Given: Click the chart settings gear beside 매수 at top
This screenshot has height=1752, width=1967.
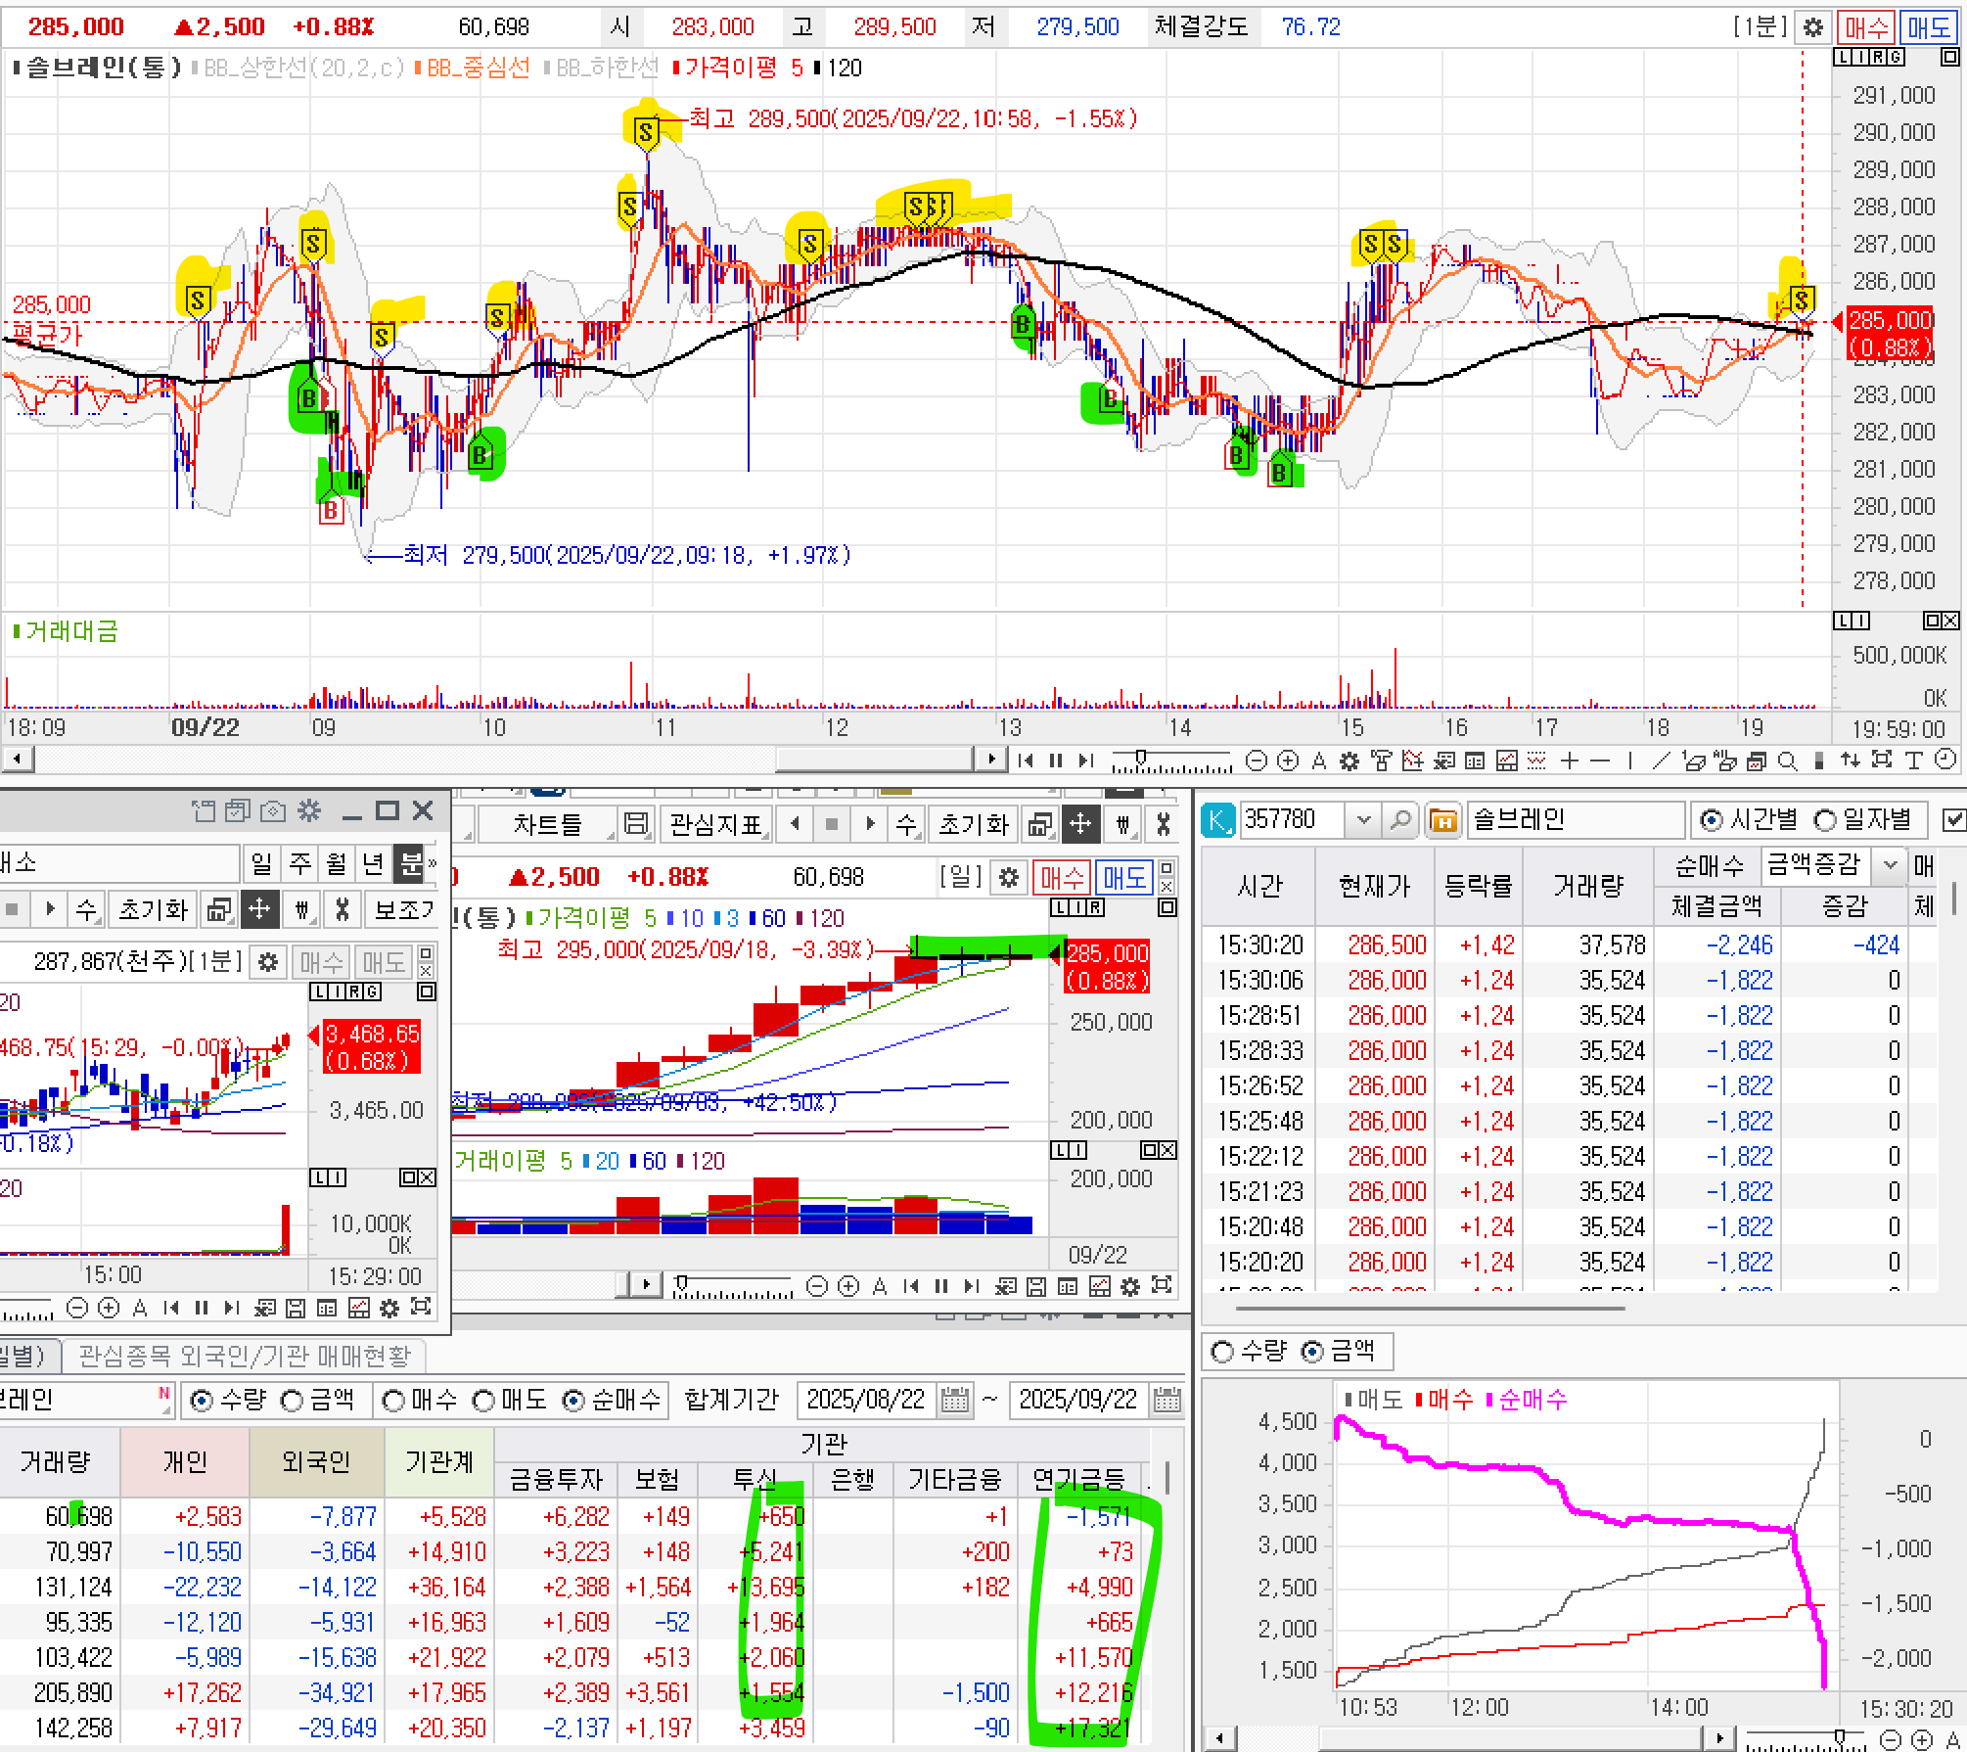Looking at the screenshot, I should [1812, 27].
